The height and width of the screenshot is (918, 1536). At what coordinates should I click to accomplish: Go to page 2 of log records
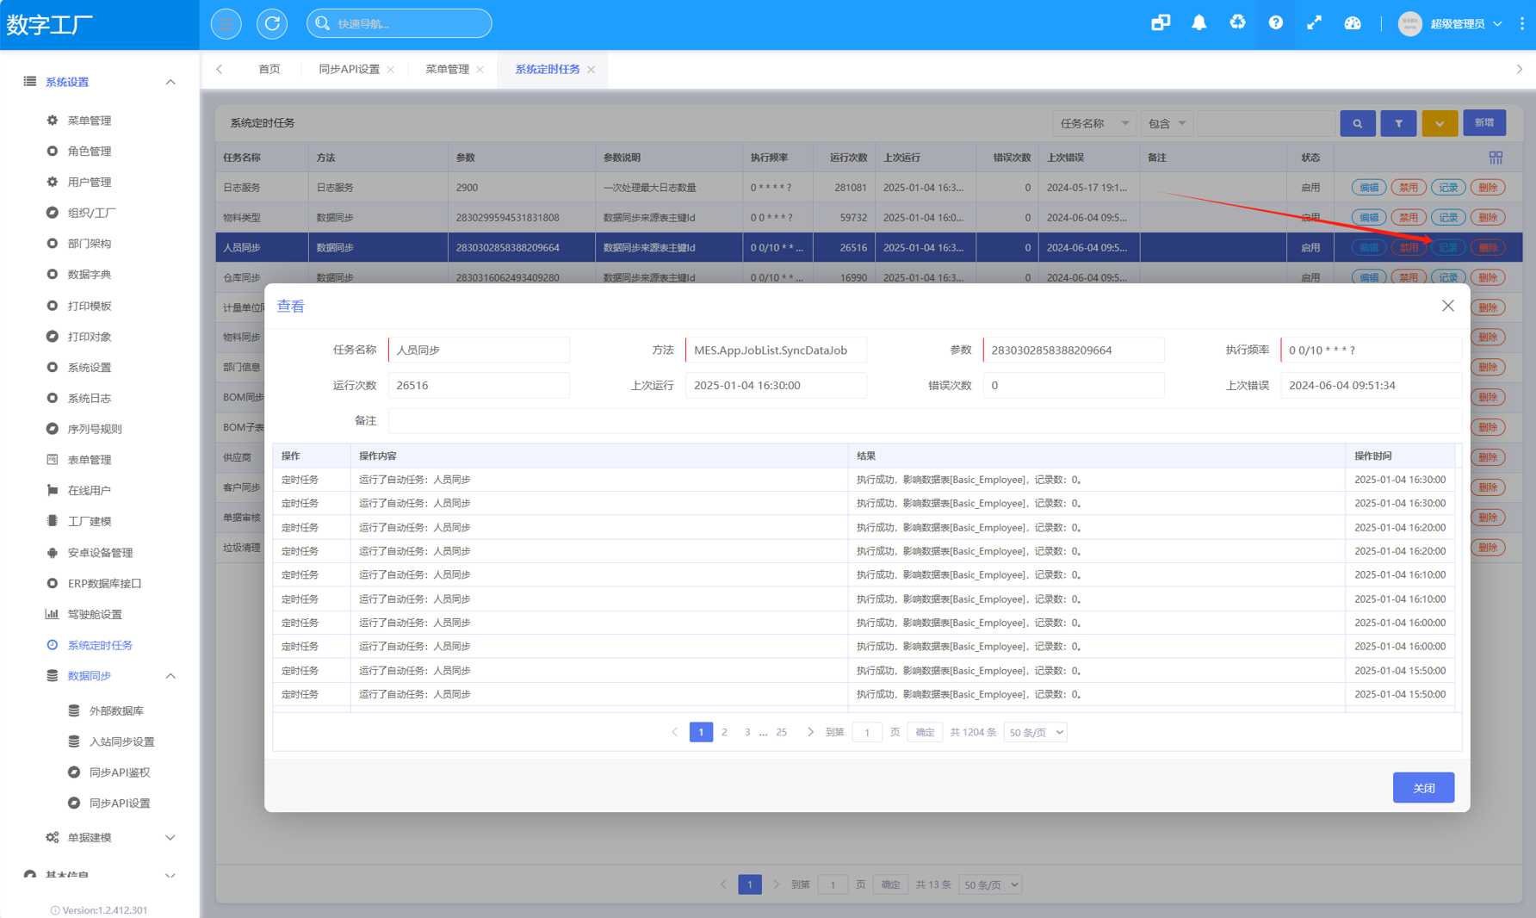(x=724, y=732)
